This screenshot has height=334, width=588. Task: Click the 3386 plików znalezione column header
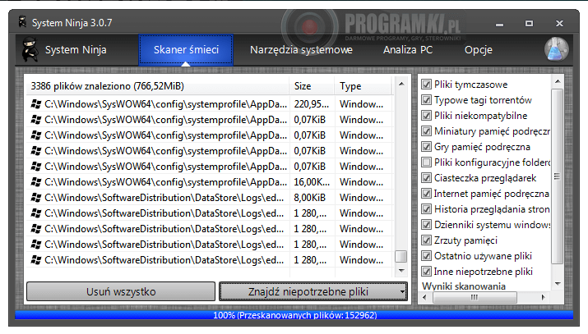158,86
